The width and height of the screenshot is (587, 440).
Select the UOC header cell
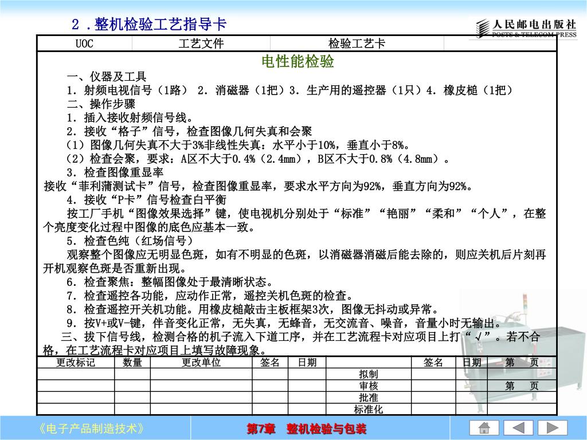tap(84, 44)
